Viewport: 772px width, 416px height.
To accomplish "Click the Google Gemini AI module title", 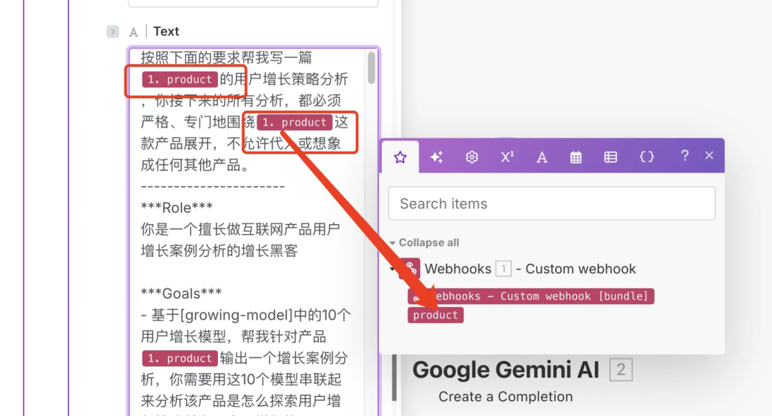I will tap(505, 370).
